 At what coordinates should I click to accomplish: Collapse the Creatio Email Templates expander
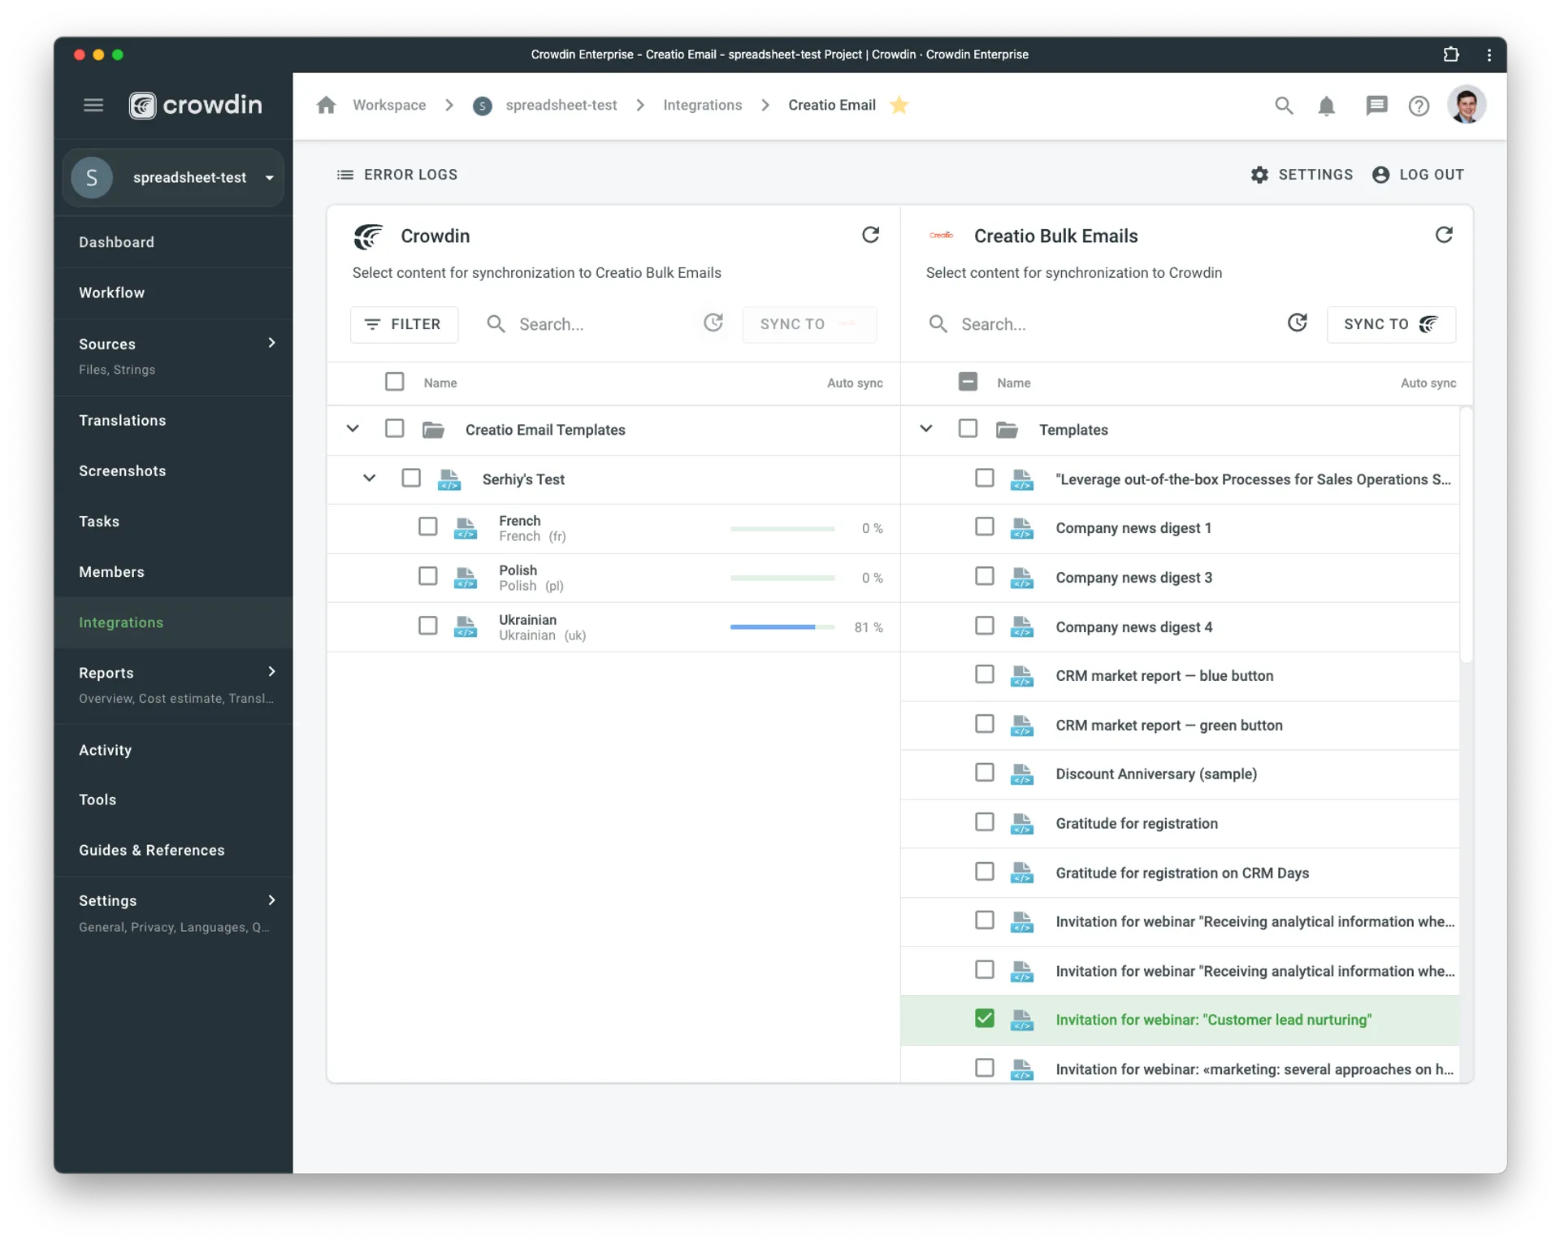tap(354, 429)
